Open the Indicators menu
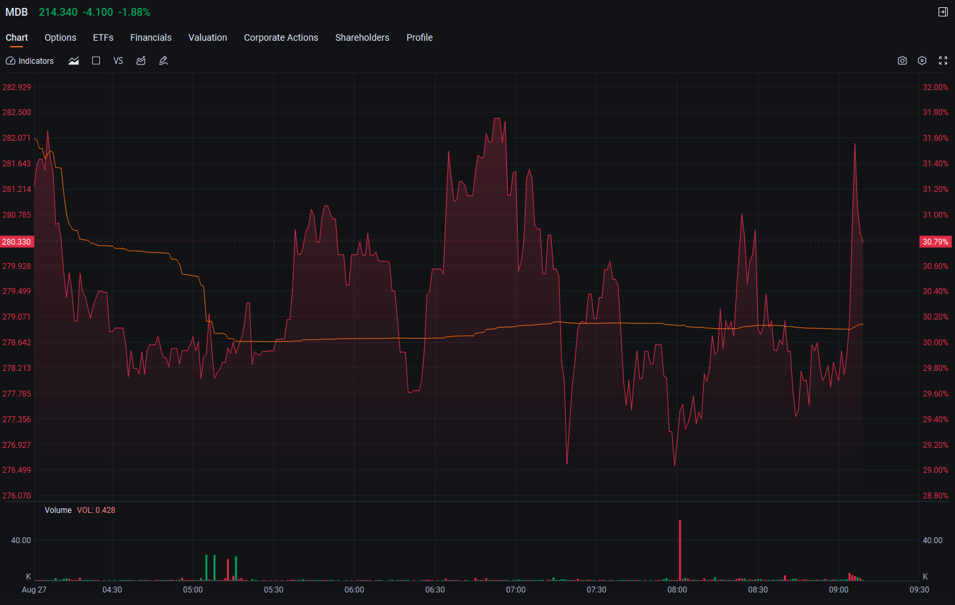Image resolution: width=955 pixels, height=605 pixels. (30, 60)
